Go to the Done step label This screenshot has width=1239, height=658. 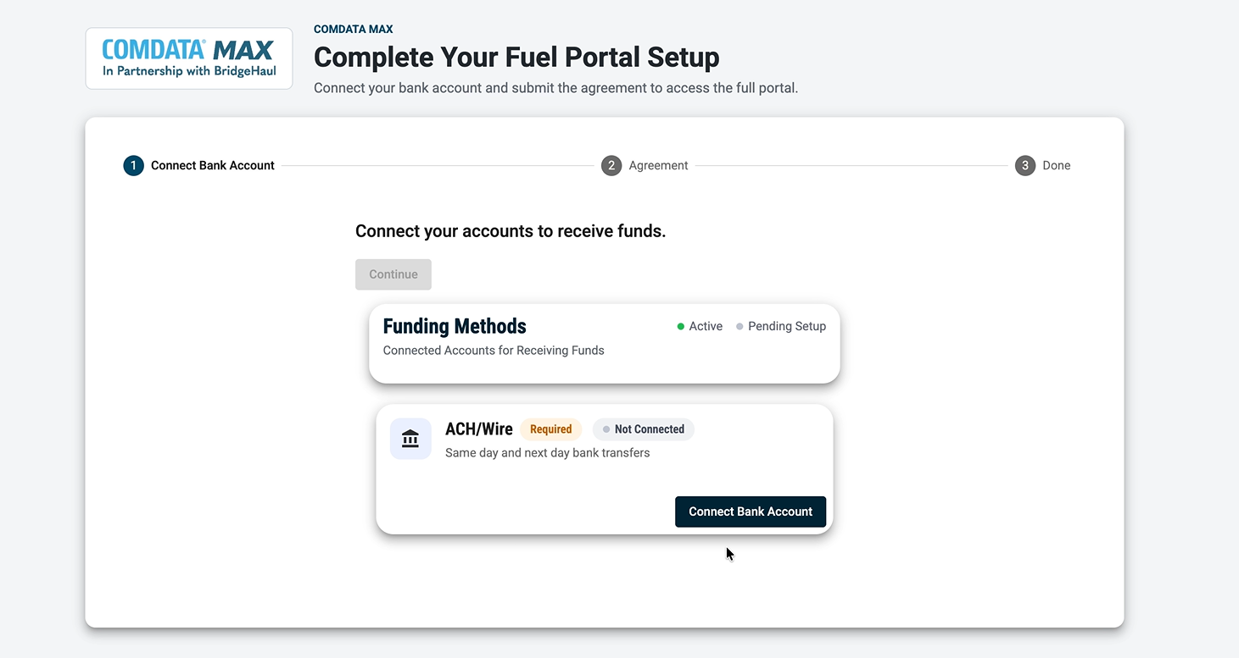click(x=1057, y=165)
